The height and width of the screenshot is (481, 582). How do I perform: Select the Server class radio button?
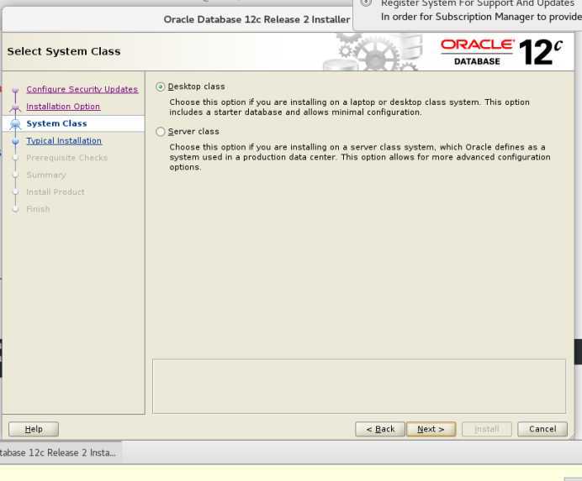pyautogui.click(x=161, y=132)
